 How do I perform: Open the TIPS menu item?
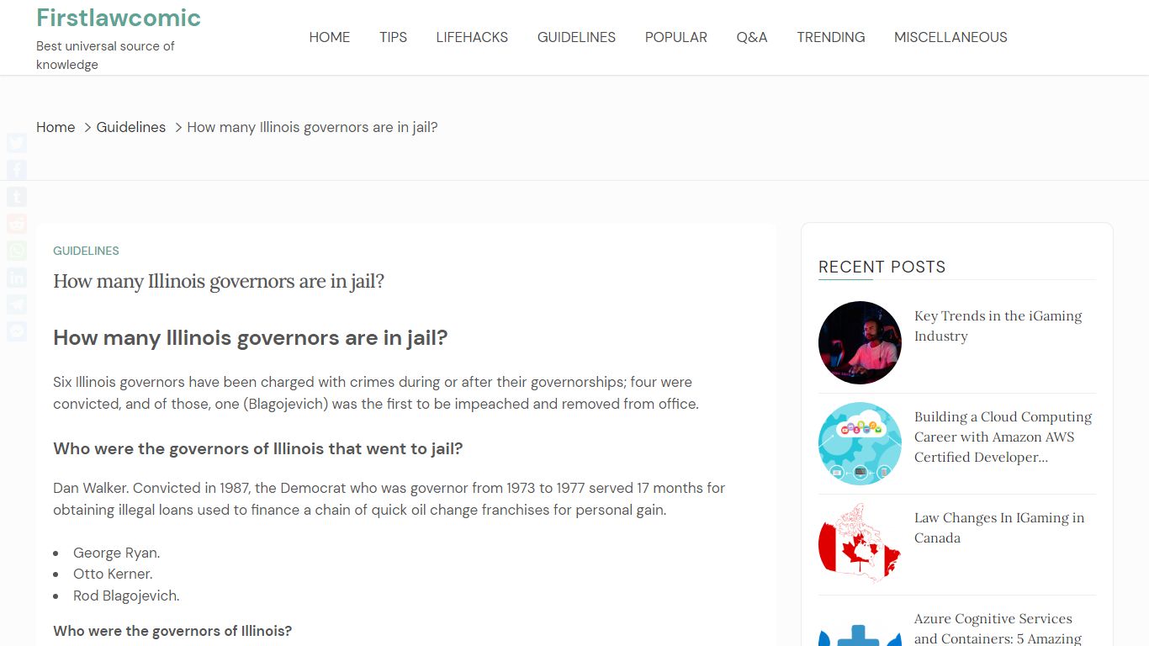tap(393, 37)
